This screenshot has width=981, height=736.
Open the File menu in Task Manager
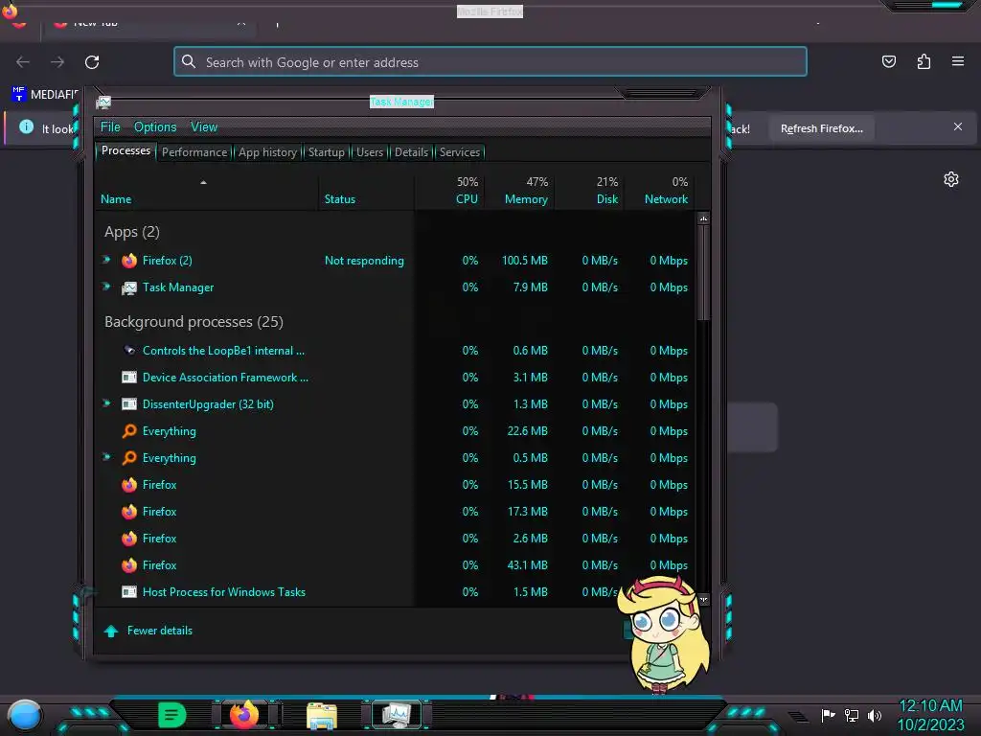[110, 127]
